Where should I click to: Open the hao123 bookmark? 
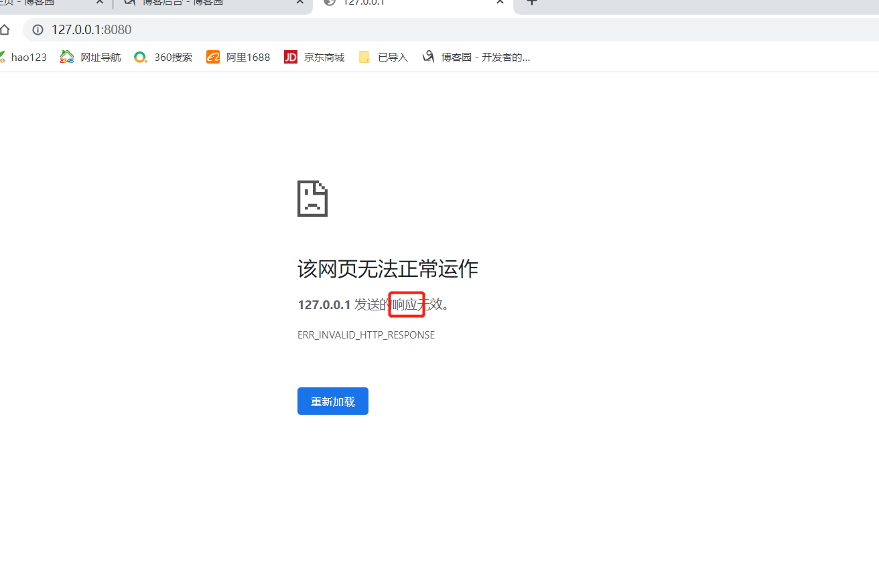tap(23, 58)
